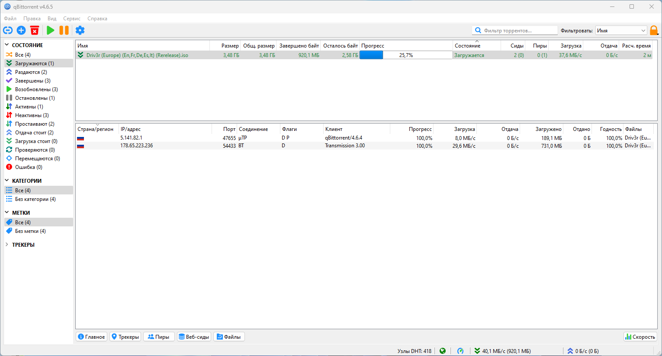Sort peers by Клиент column header
662x356 pixels.
point(357,129)
